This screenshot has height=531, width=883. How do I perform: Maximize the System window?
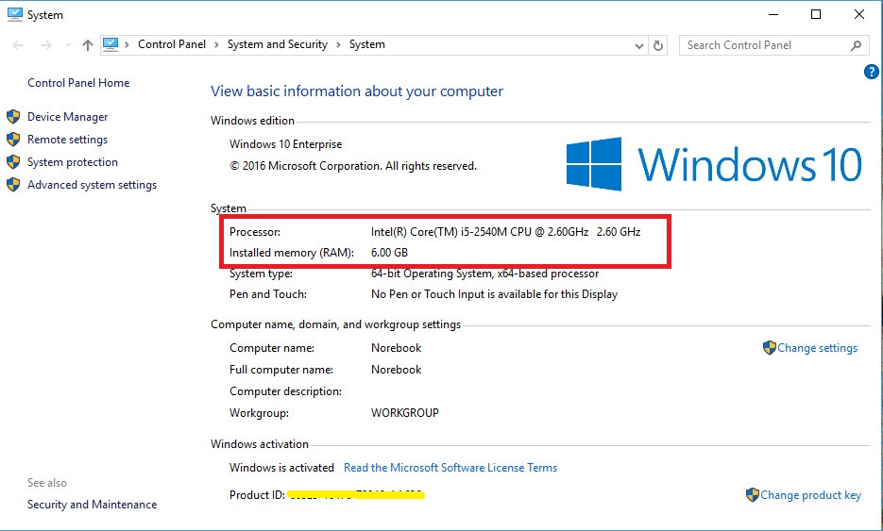coord(815,15)
